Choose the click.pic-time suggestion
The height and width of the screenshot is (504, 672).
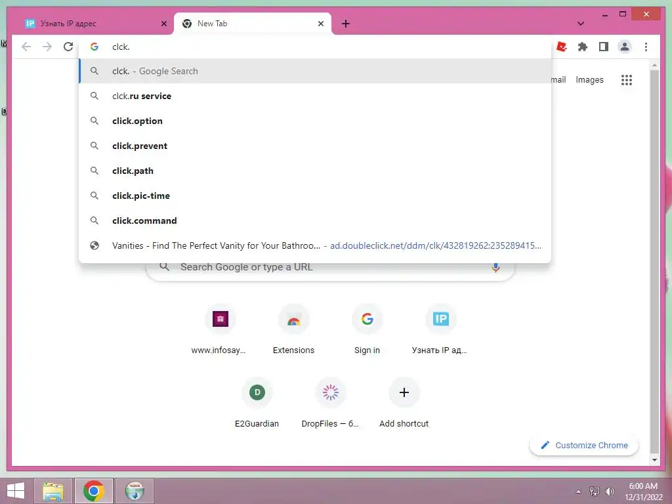[315, 196]
